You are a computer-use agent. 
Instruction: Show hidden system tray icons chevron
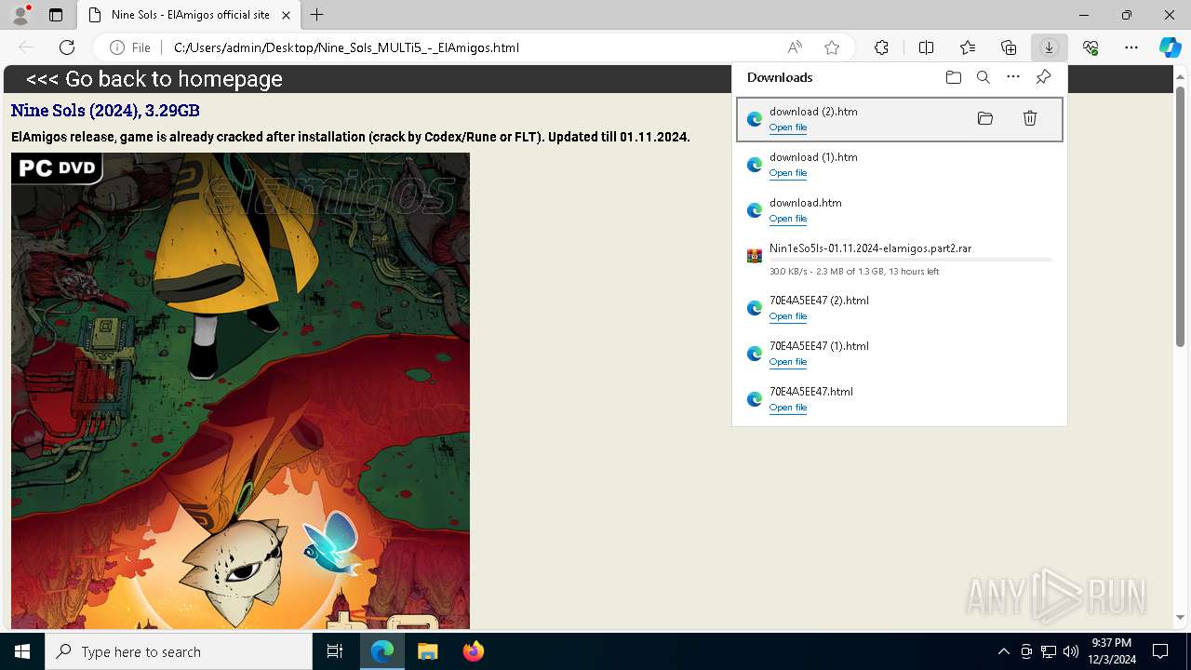(x=1003, y=651)
